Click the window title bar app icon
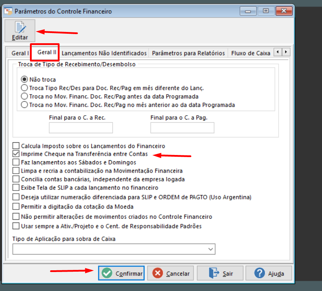The width and height of the screenshot is (322, 291). [x=8, y=11]
